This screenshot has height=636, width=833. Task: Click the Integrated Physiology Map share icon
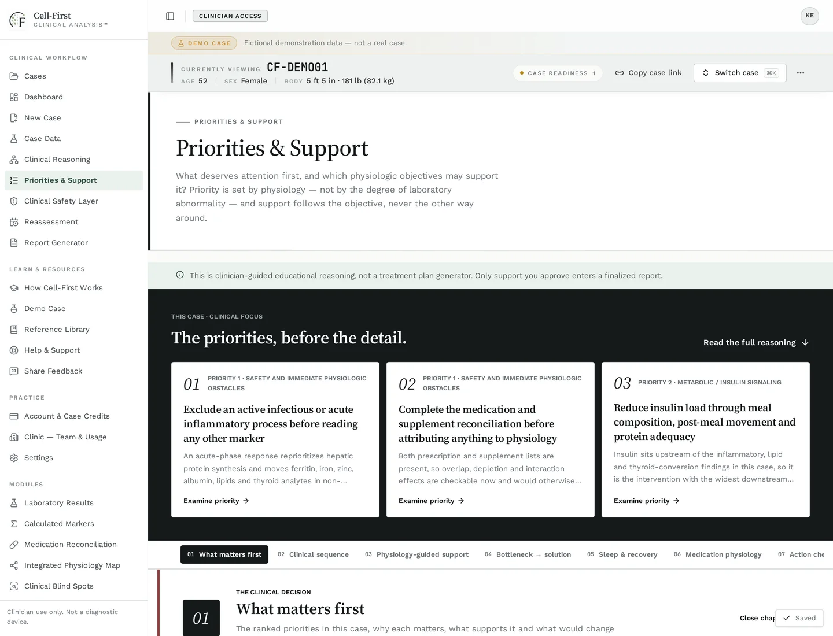coord(14,565)
